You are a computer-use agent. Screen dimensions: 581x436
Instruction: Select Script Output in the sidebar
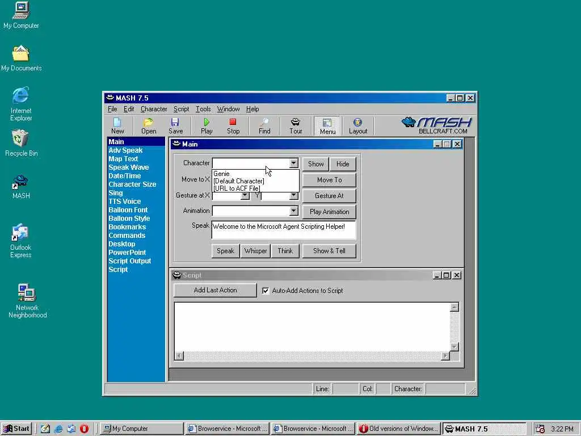[130, 261]
